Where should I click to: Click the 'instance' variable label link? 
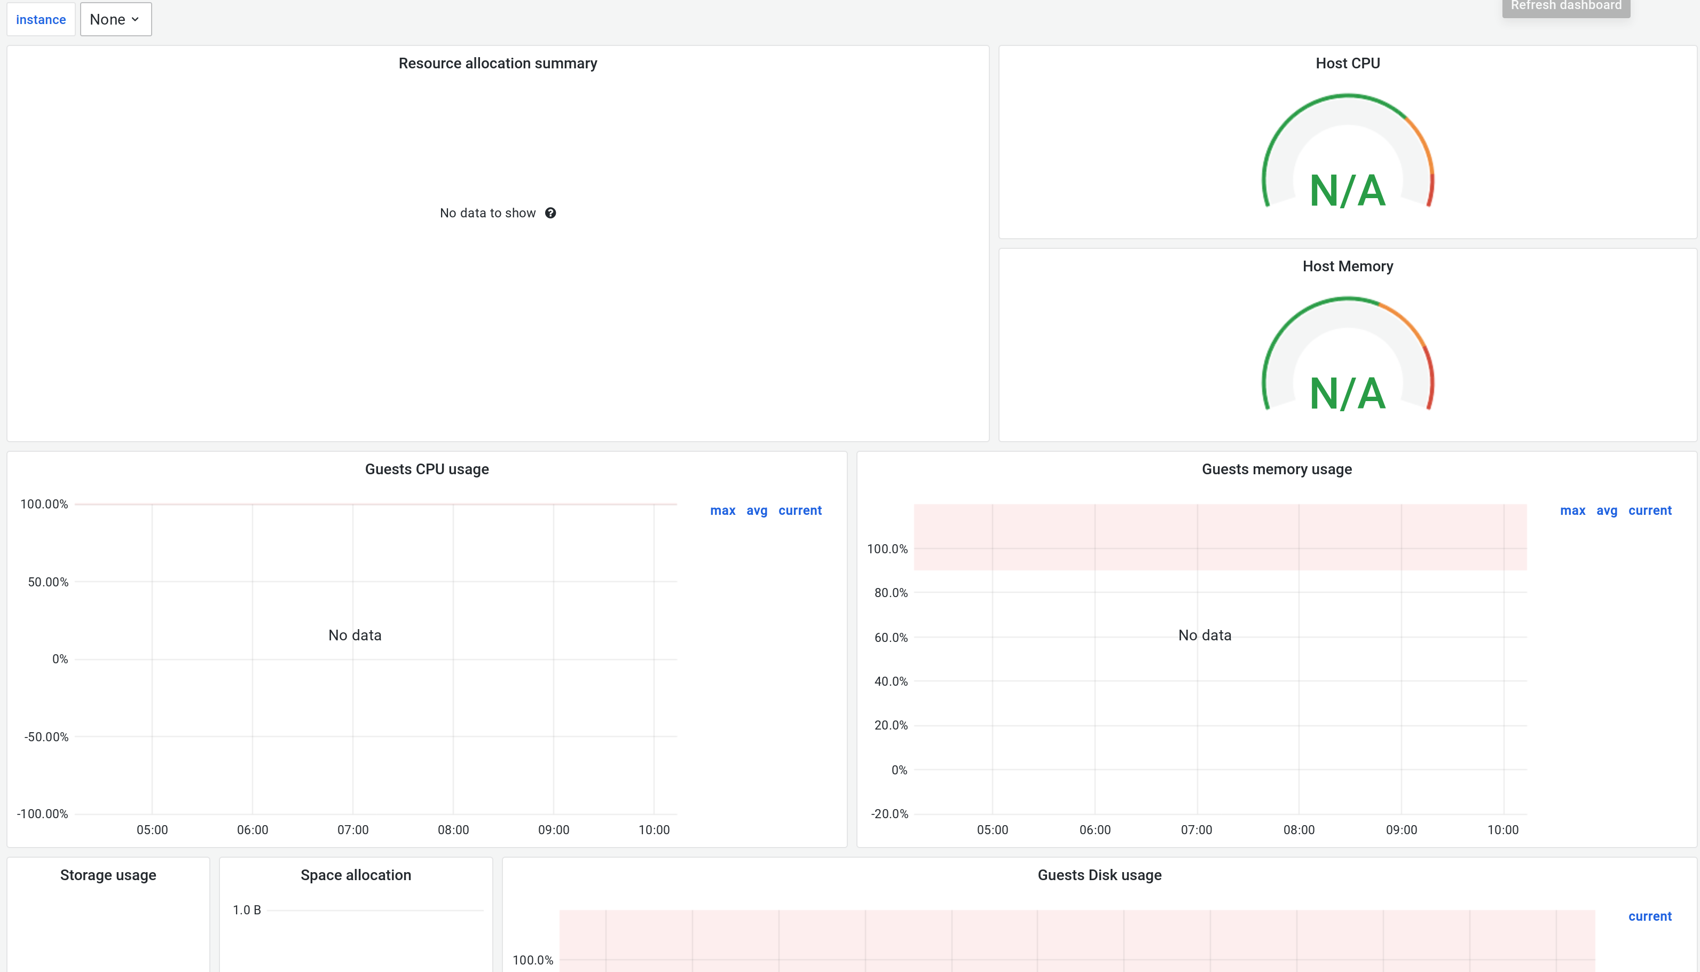click(41, 19)
